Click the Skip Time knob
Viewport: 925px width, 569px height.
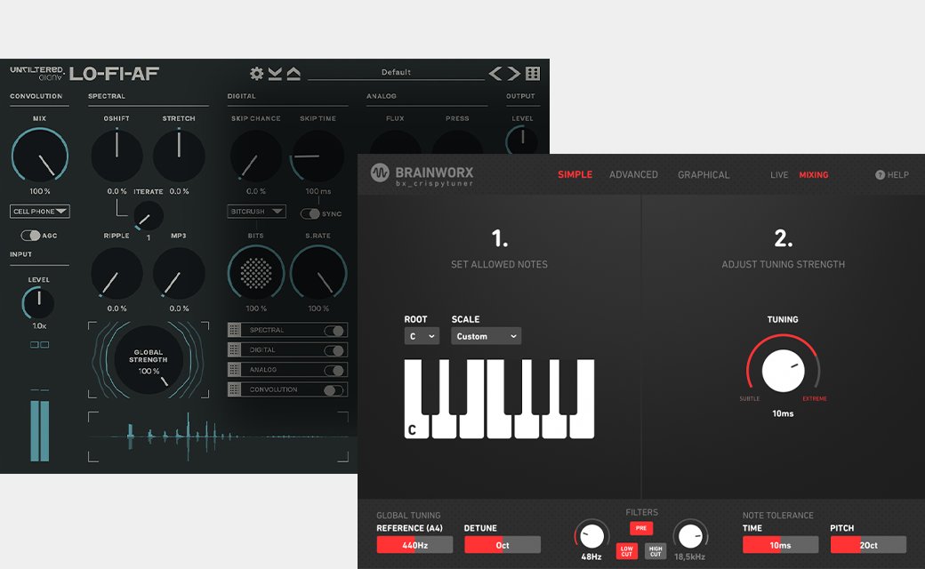coord(318,156)
